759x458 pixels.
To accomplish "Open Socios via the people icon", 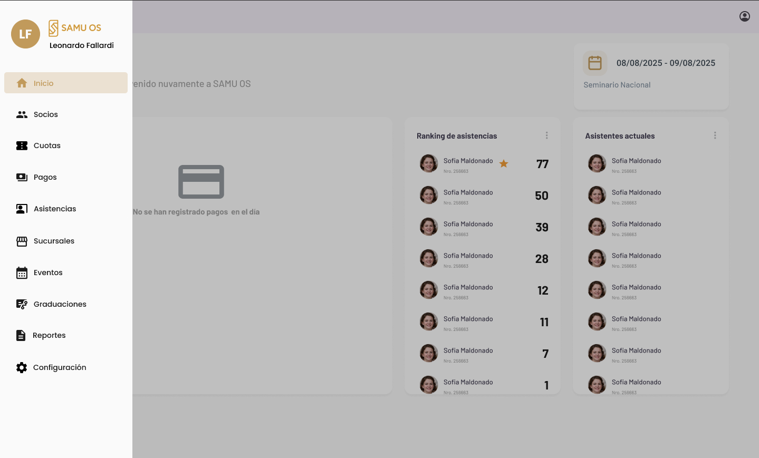I will pyautogui.click(x=22, y=114).
